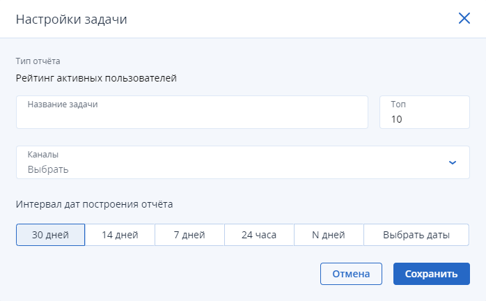Image resolution: width=486 pixels, height=301 pixels.
Task: Pick the 7 дней interval
Action: (x=189, y=235)
